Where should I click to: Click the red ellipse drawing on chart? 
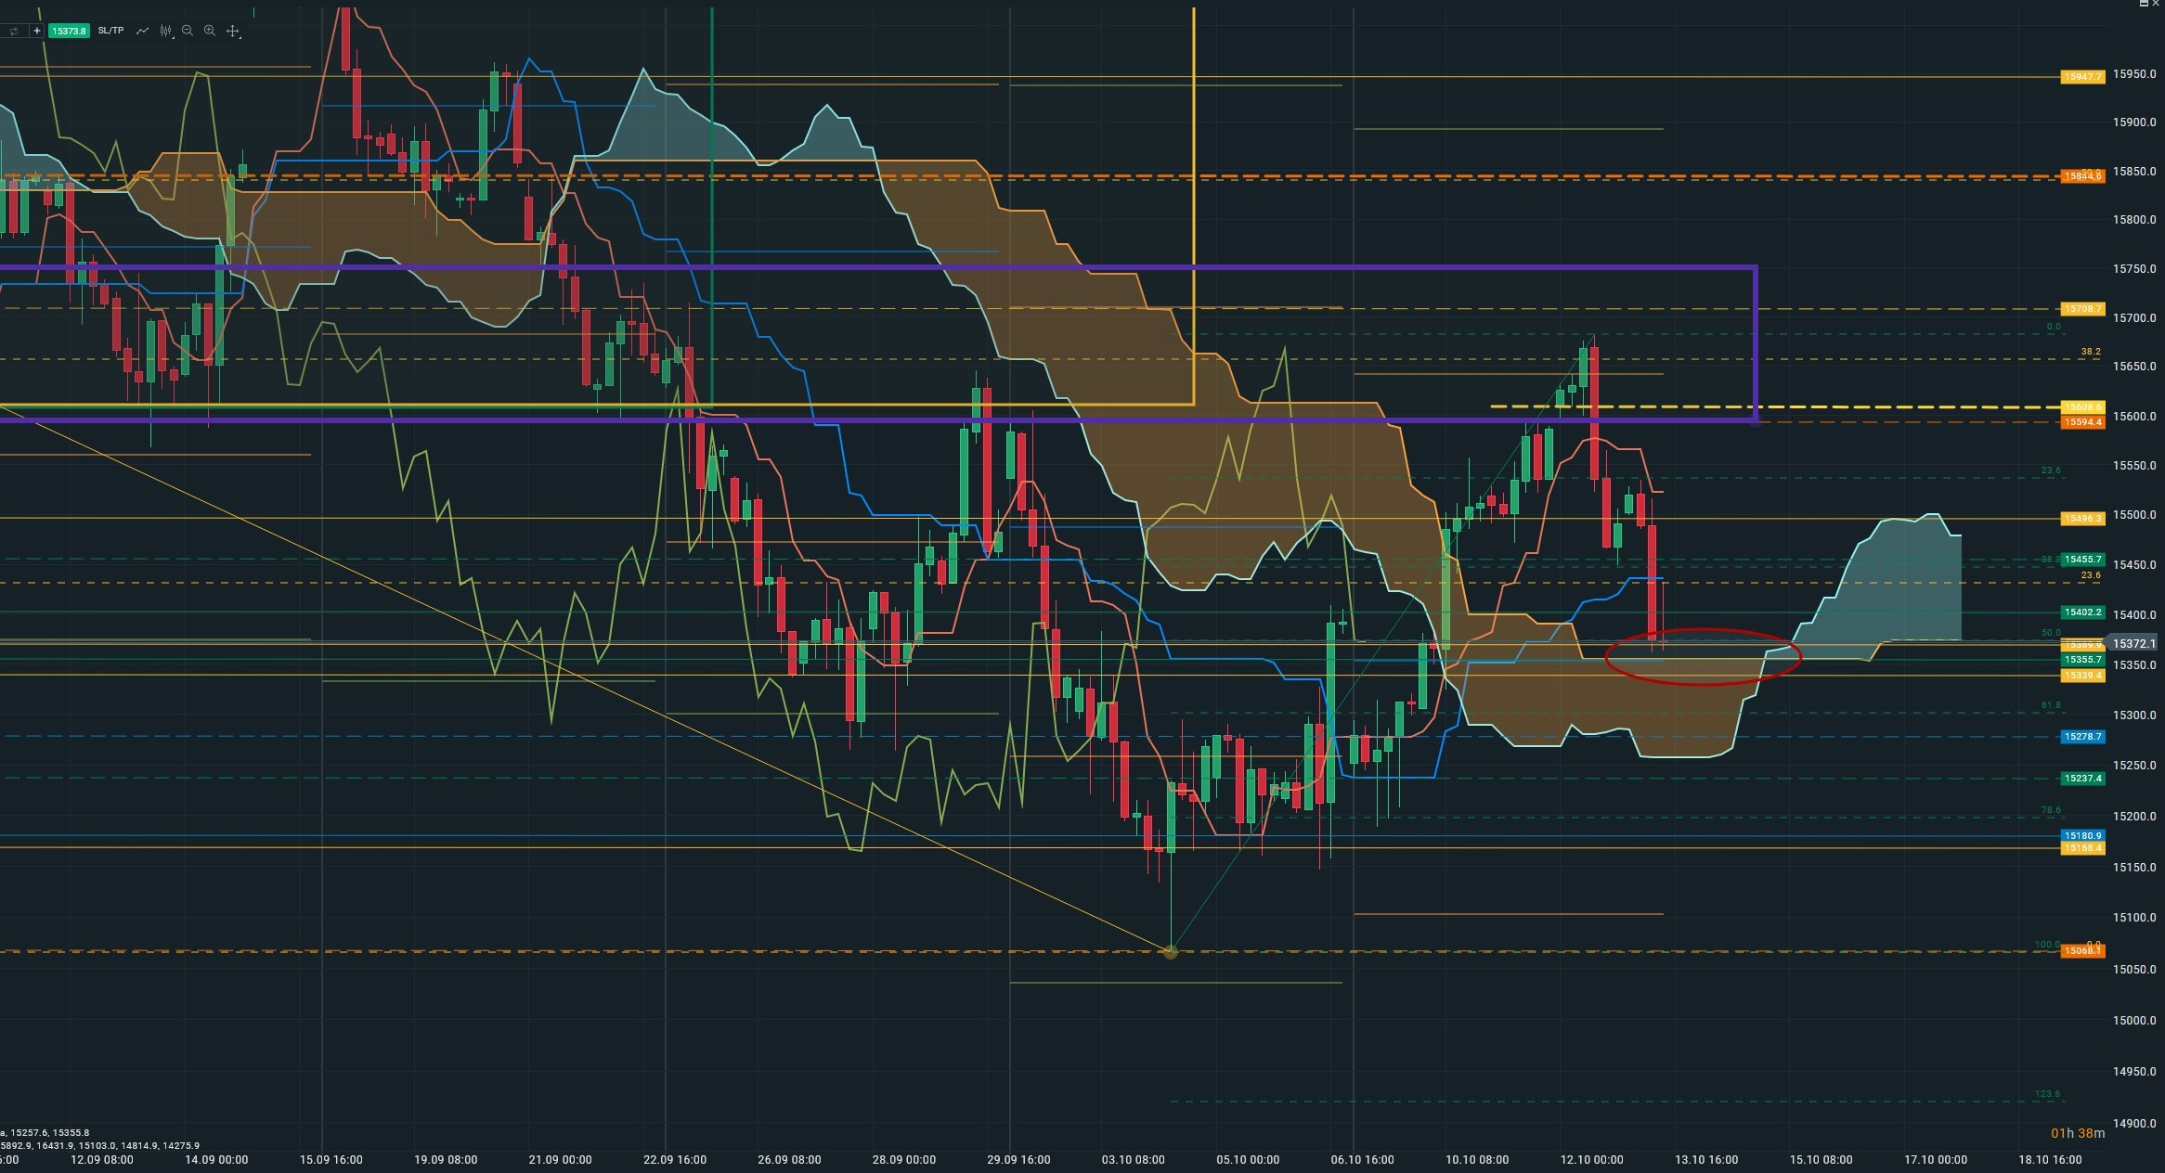[x=1703, y=685]
